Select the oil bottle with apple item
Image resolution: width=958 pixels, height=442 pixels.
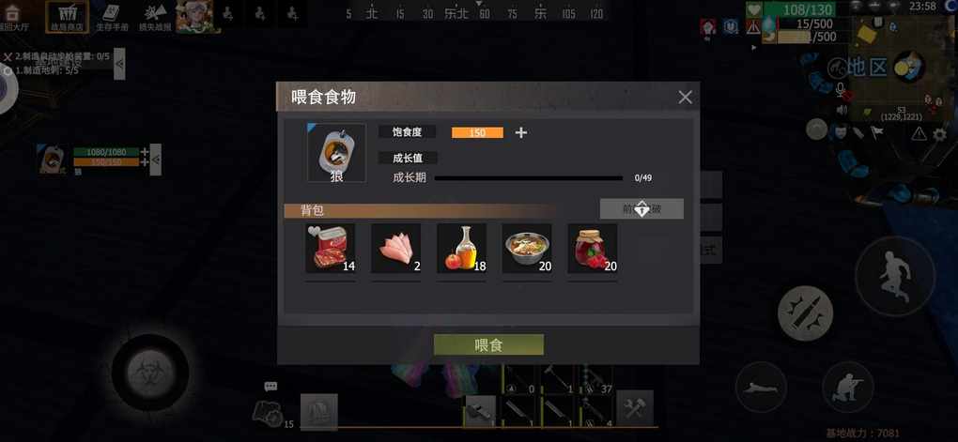[462, 248]
